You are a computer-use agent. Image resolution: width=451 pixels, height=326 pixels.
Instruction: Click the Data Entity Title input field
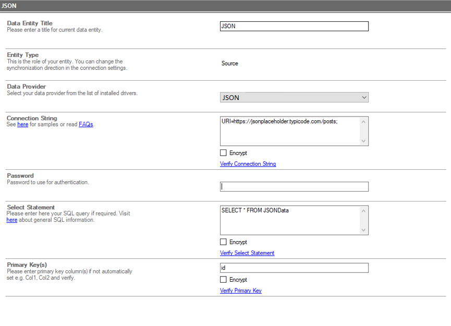point(294,26)
